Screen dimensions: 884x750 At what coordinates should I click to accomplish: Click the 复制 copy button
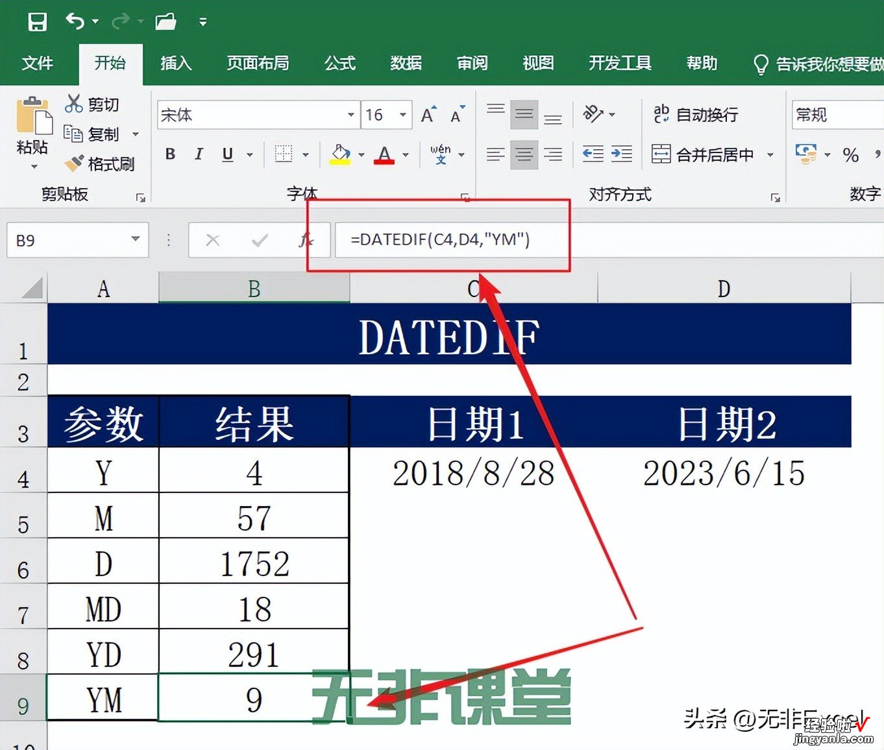(92, 134)
